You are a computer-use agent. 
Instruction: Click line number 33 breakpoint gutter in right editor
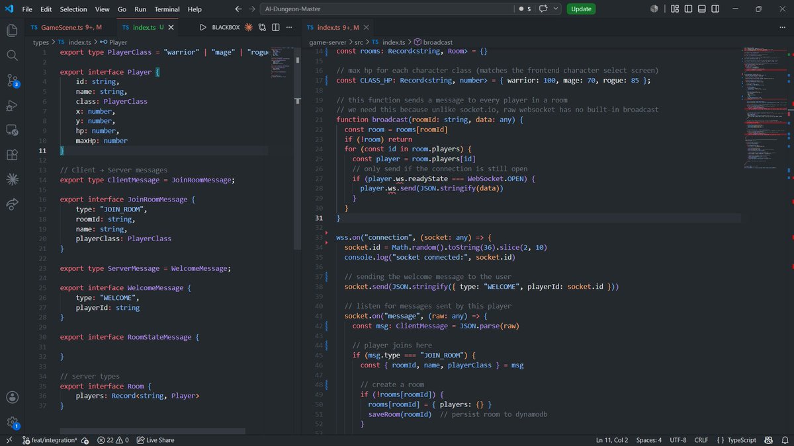(319, 238)
